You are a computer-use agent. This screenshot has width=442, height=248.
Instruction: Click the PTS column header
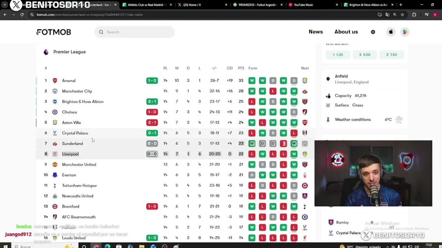click(241, 68)
